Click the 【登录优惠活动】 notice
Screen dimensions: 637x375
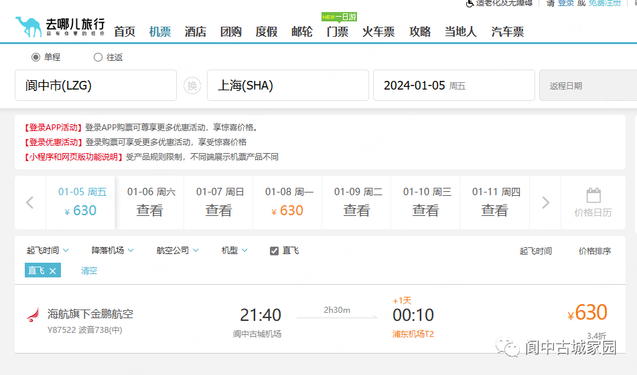click(x=53, y=142)
